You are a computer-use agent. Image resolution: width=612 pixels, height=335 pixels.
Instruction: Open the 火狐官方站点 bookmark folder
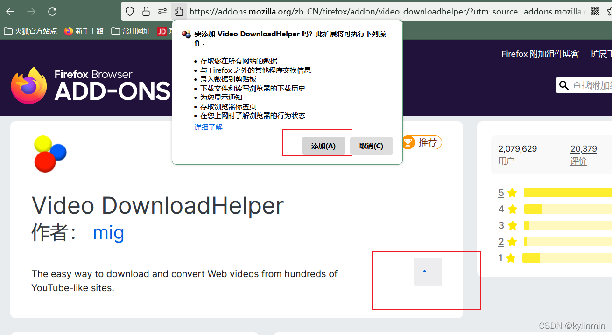coord(30,31)
